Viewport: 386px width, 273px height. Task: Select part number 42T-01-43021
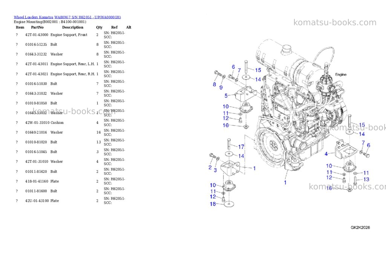[37, 74]
